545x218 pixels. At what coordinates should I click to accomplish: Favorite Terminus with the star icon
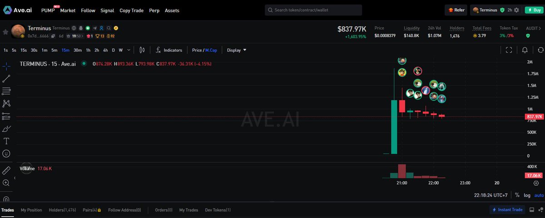(x=5, y=32)
